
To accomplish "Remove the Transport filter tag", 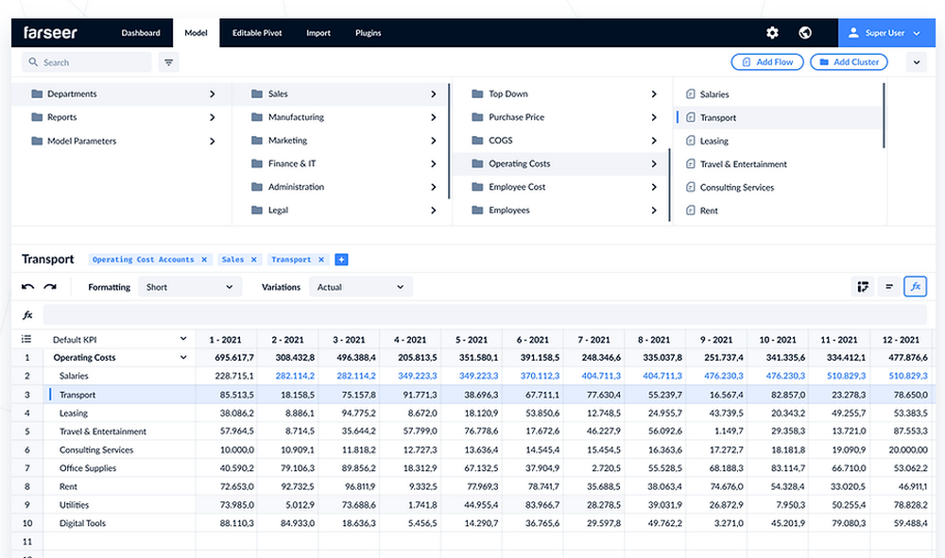I will coord(321,260).
